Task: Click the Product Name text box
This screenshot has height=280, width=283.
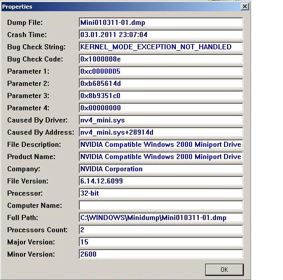Action: tap(161, 157)
